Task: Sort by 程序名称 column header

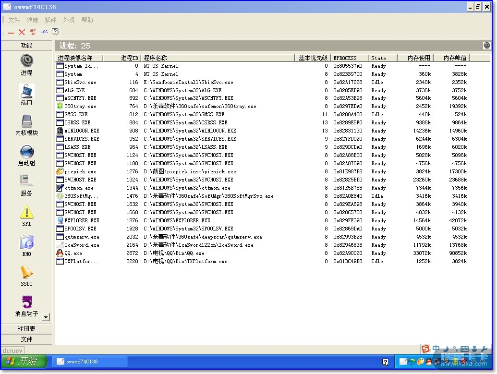Action: (218, 58)
